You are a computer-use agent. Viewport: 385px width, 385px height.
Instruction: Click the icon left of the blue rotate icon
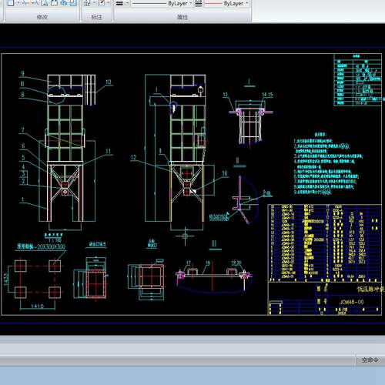pyautogui.click(x=54, y=2)
